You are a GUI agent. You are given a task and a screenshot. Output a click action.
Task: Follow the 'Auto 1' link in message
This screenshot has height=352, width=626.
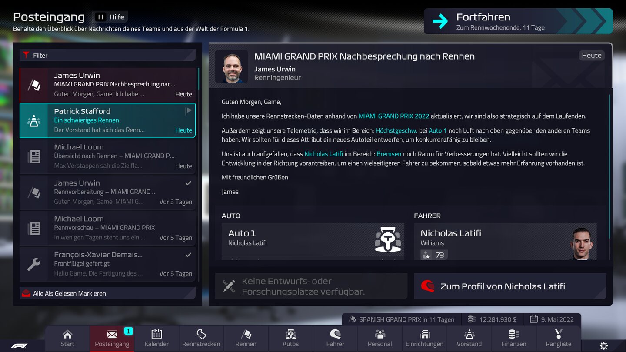pyautogui.click(x=438, y=130)
